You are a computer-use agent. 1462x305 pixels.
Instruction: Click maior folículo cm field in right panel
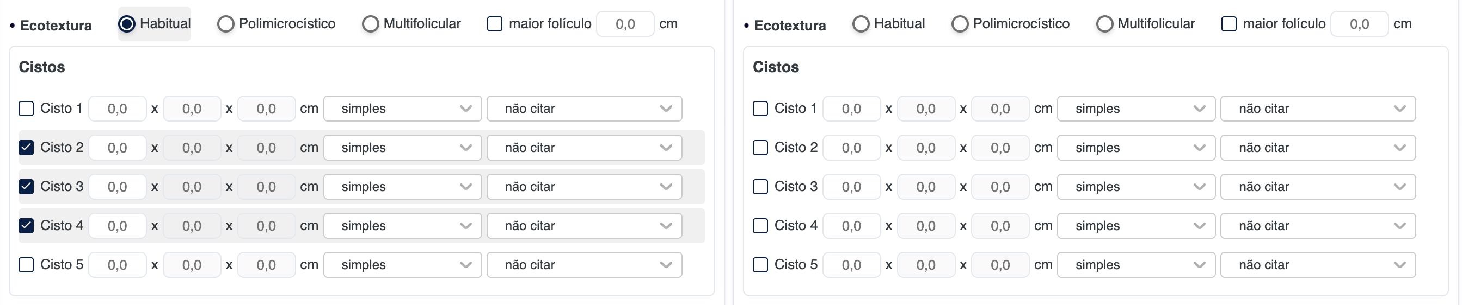click(1359, 24)
